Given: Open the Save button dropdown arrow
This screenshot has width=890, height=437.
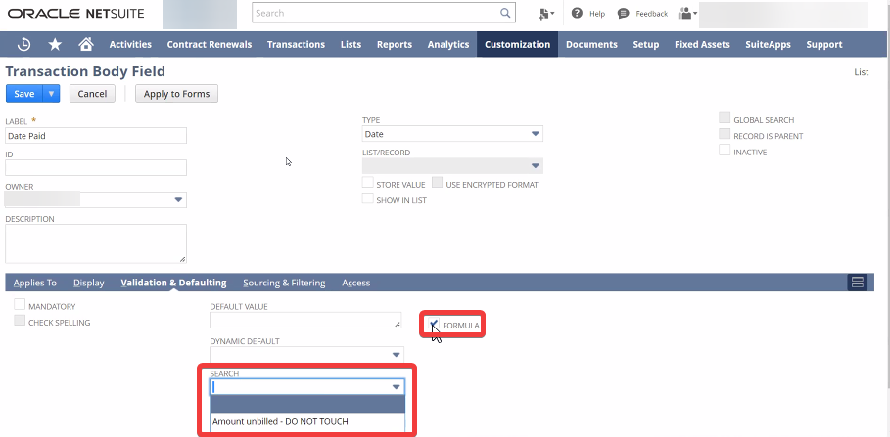Looking at the screenshot, I should click(51, 94).
